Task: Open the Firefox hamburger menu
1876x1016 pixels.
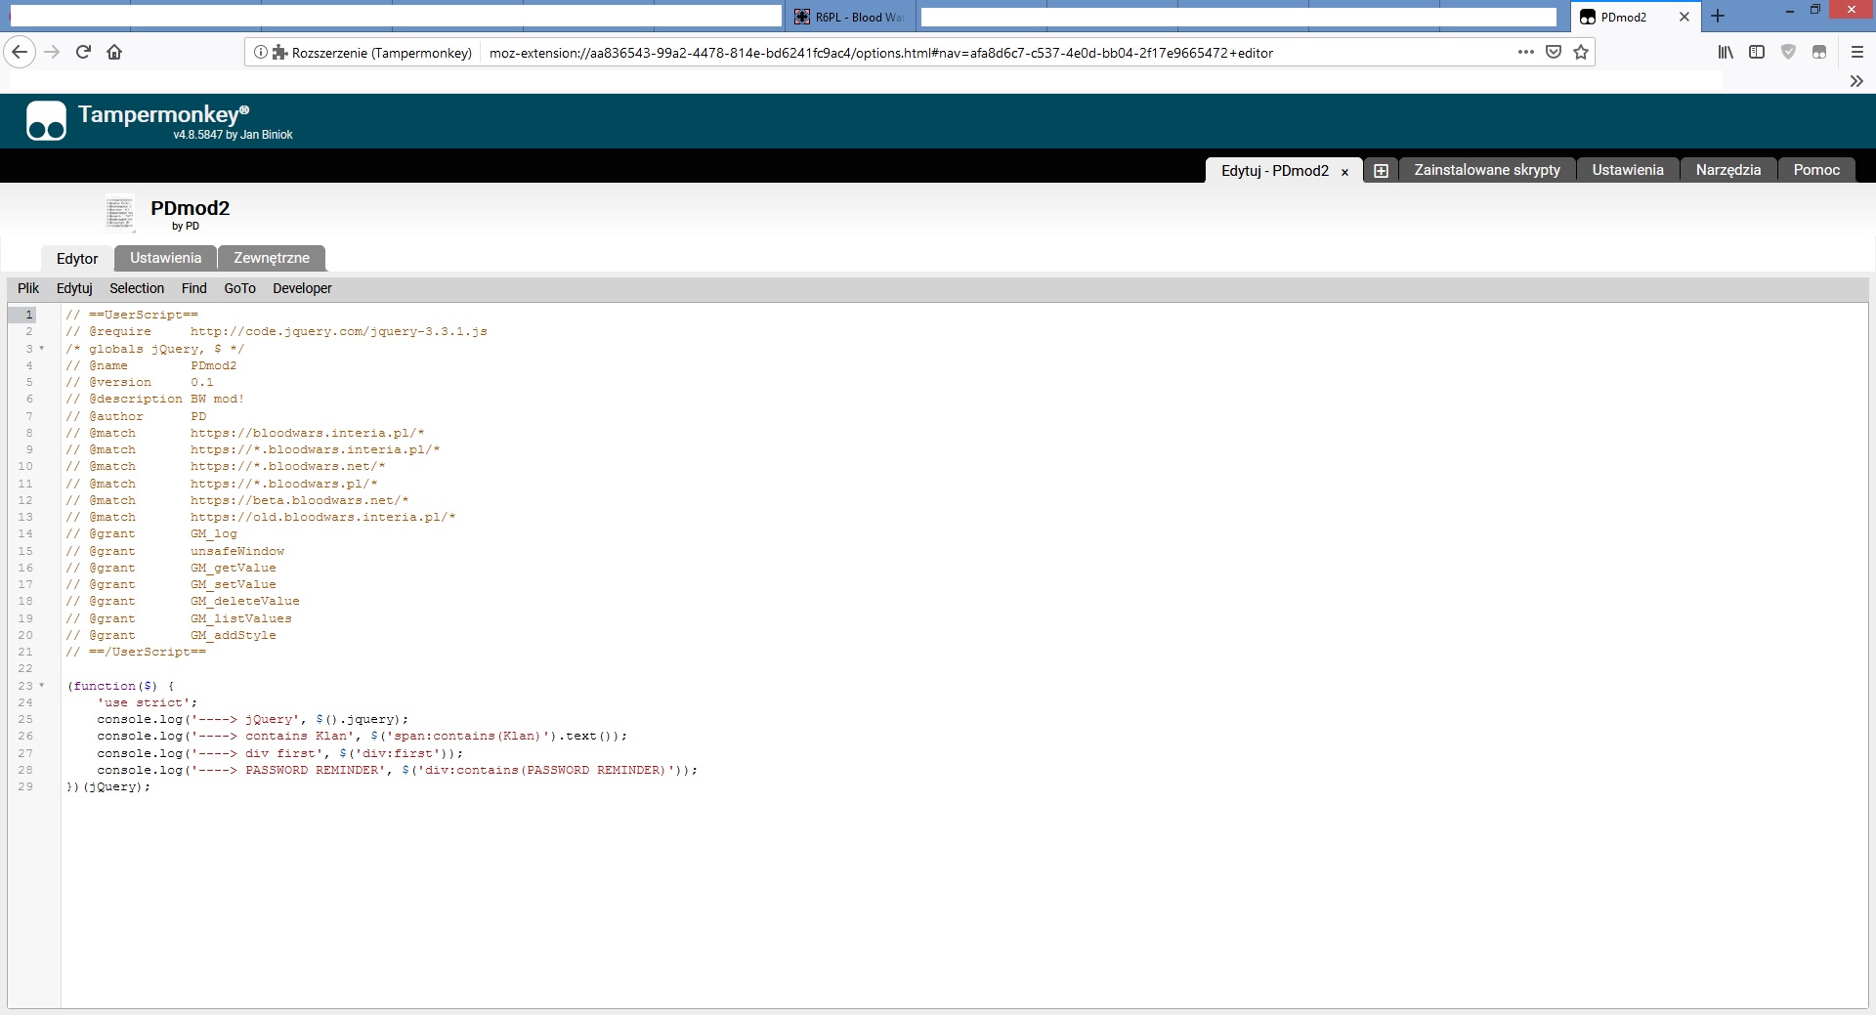Action: [1855, 53]
